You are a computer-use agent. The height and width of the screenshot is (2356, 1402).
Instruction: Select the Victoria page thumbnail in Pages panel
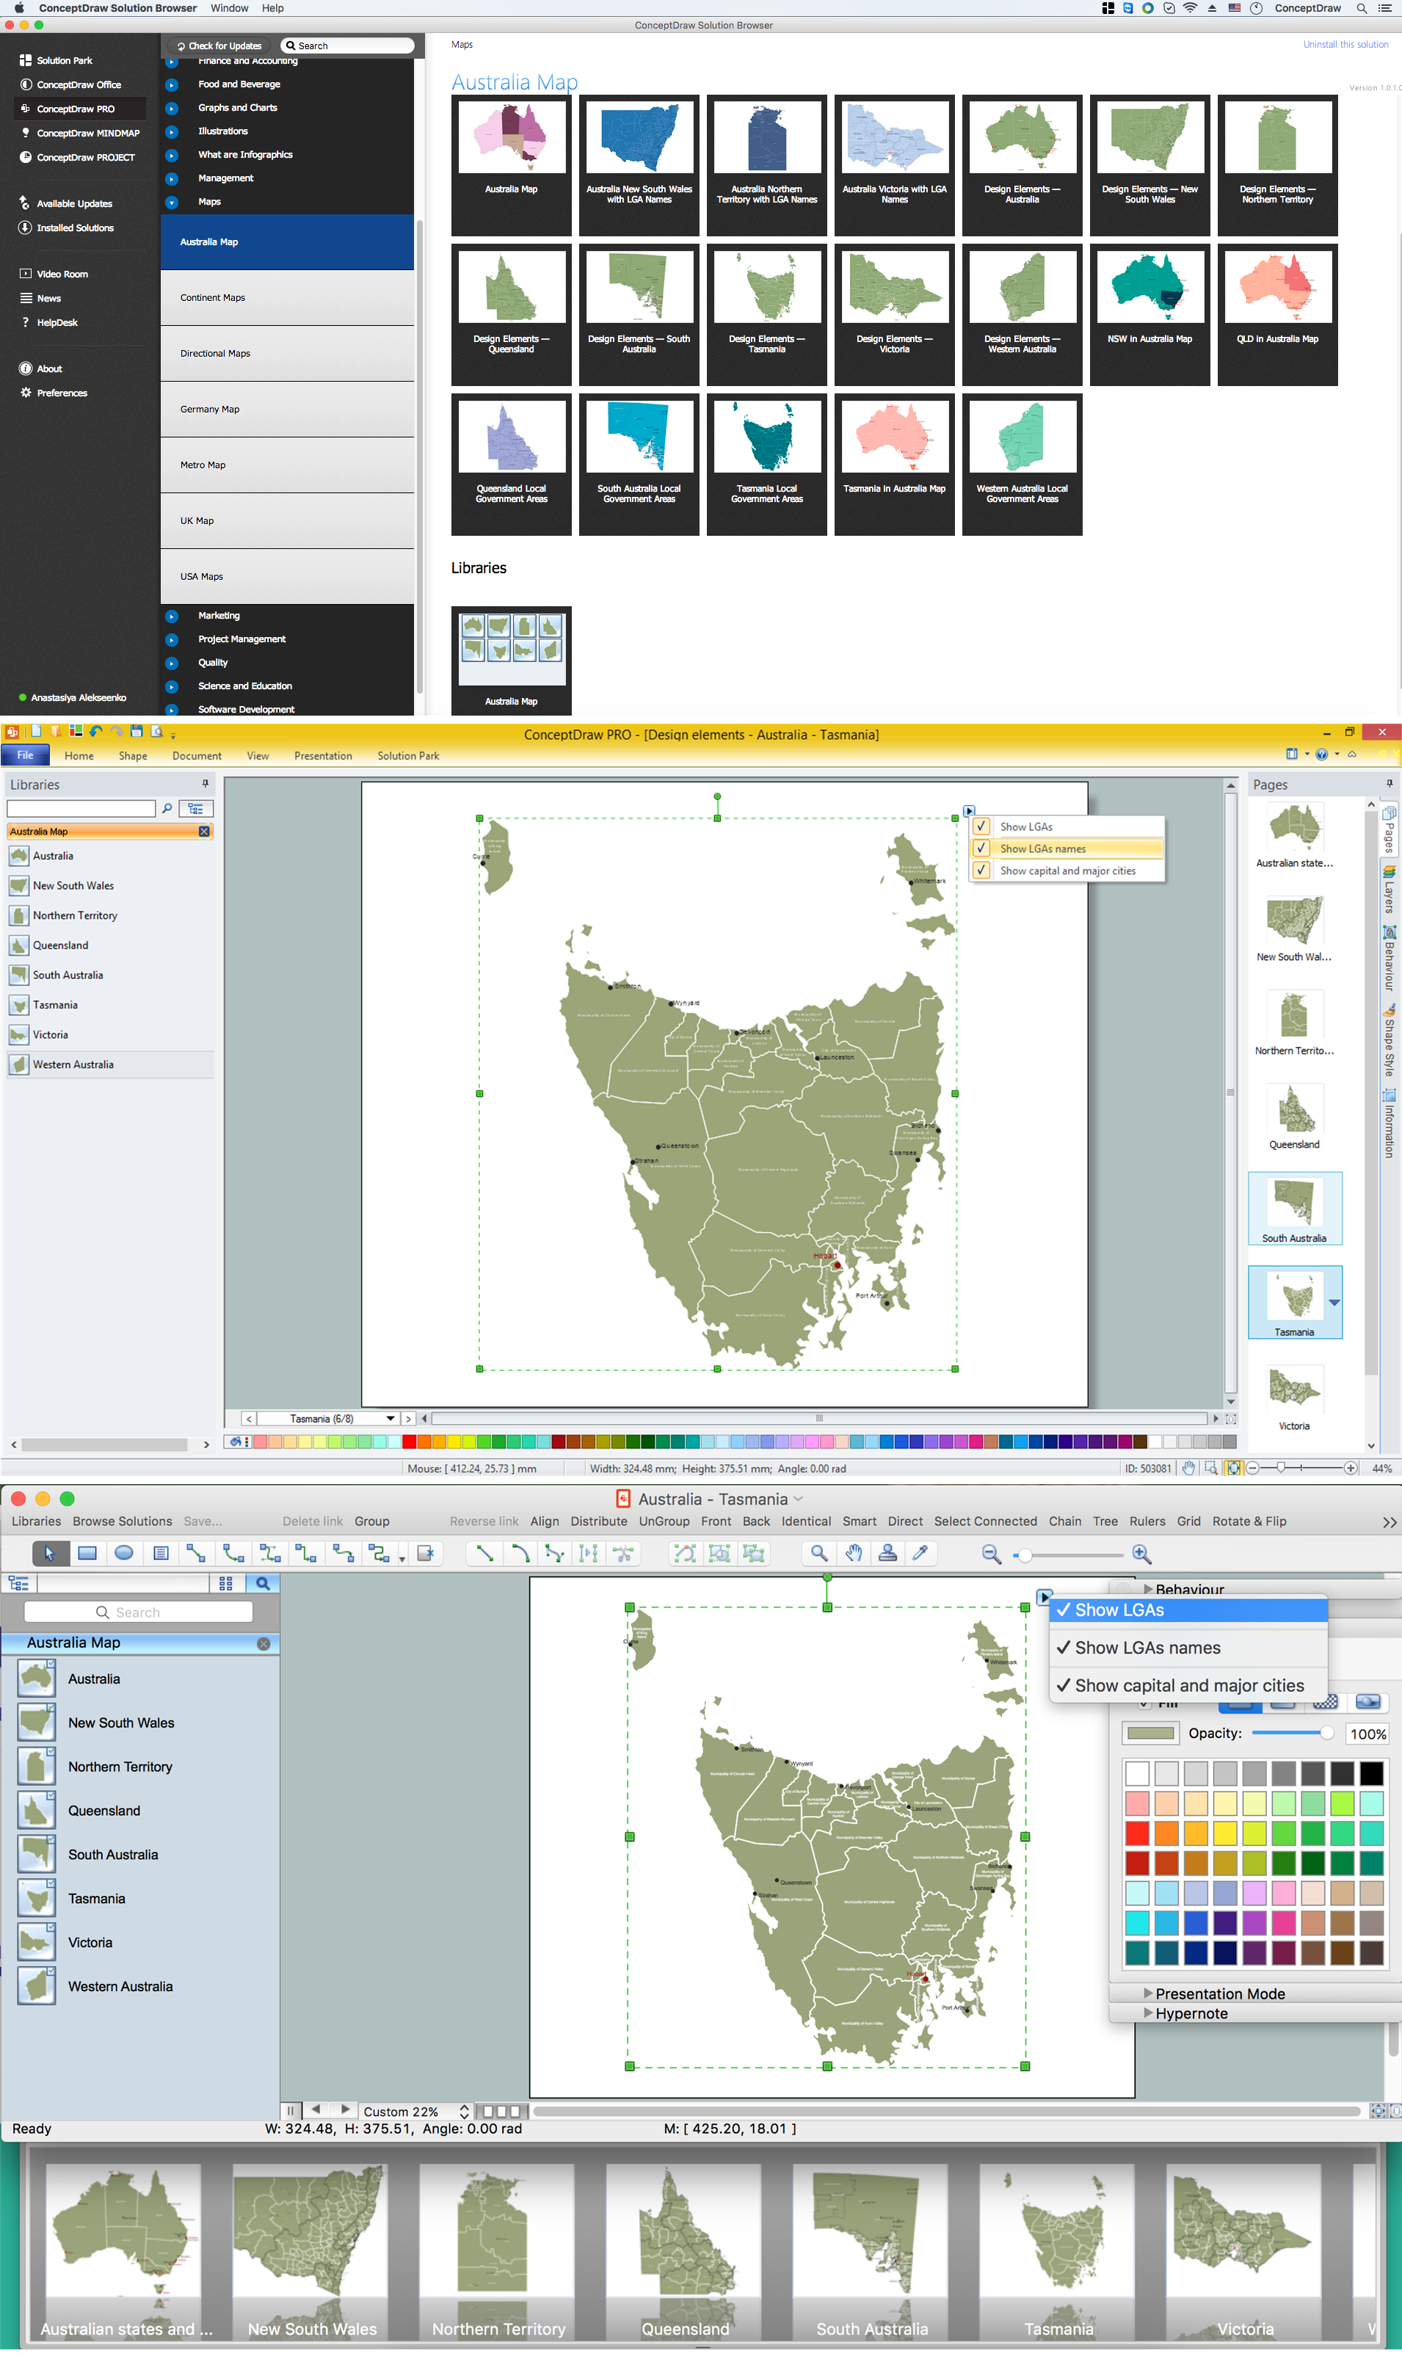tap(1293, 1398)
